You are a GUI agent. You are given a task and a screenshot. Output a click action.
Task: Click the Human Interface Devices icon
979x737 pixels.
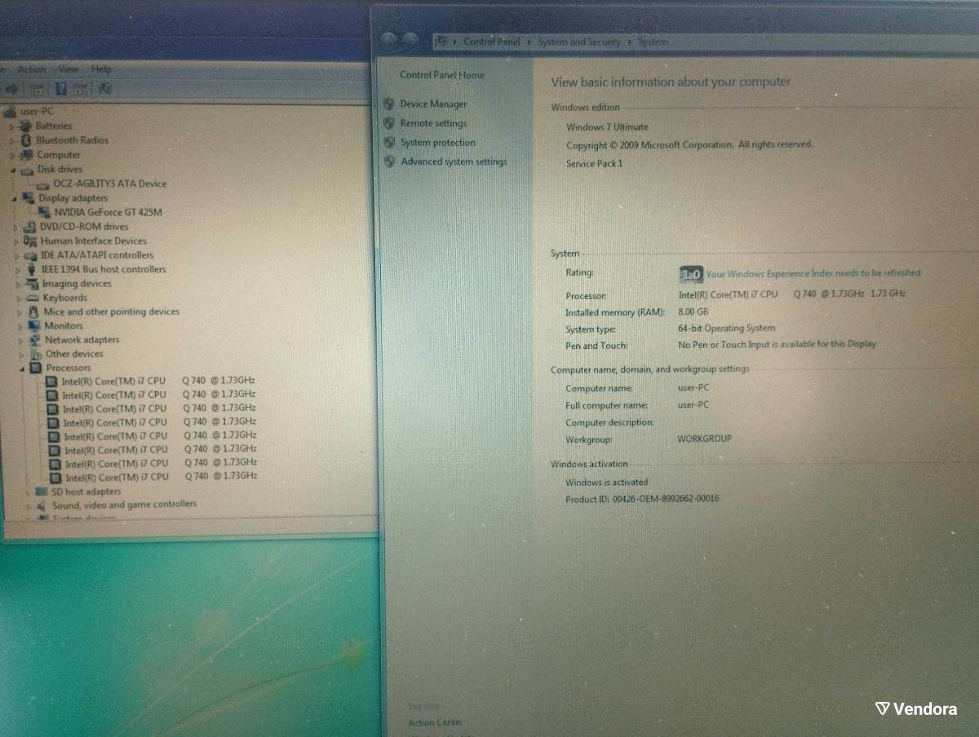[32, 241]
